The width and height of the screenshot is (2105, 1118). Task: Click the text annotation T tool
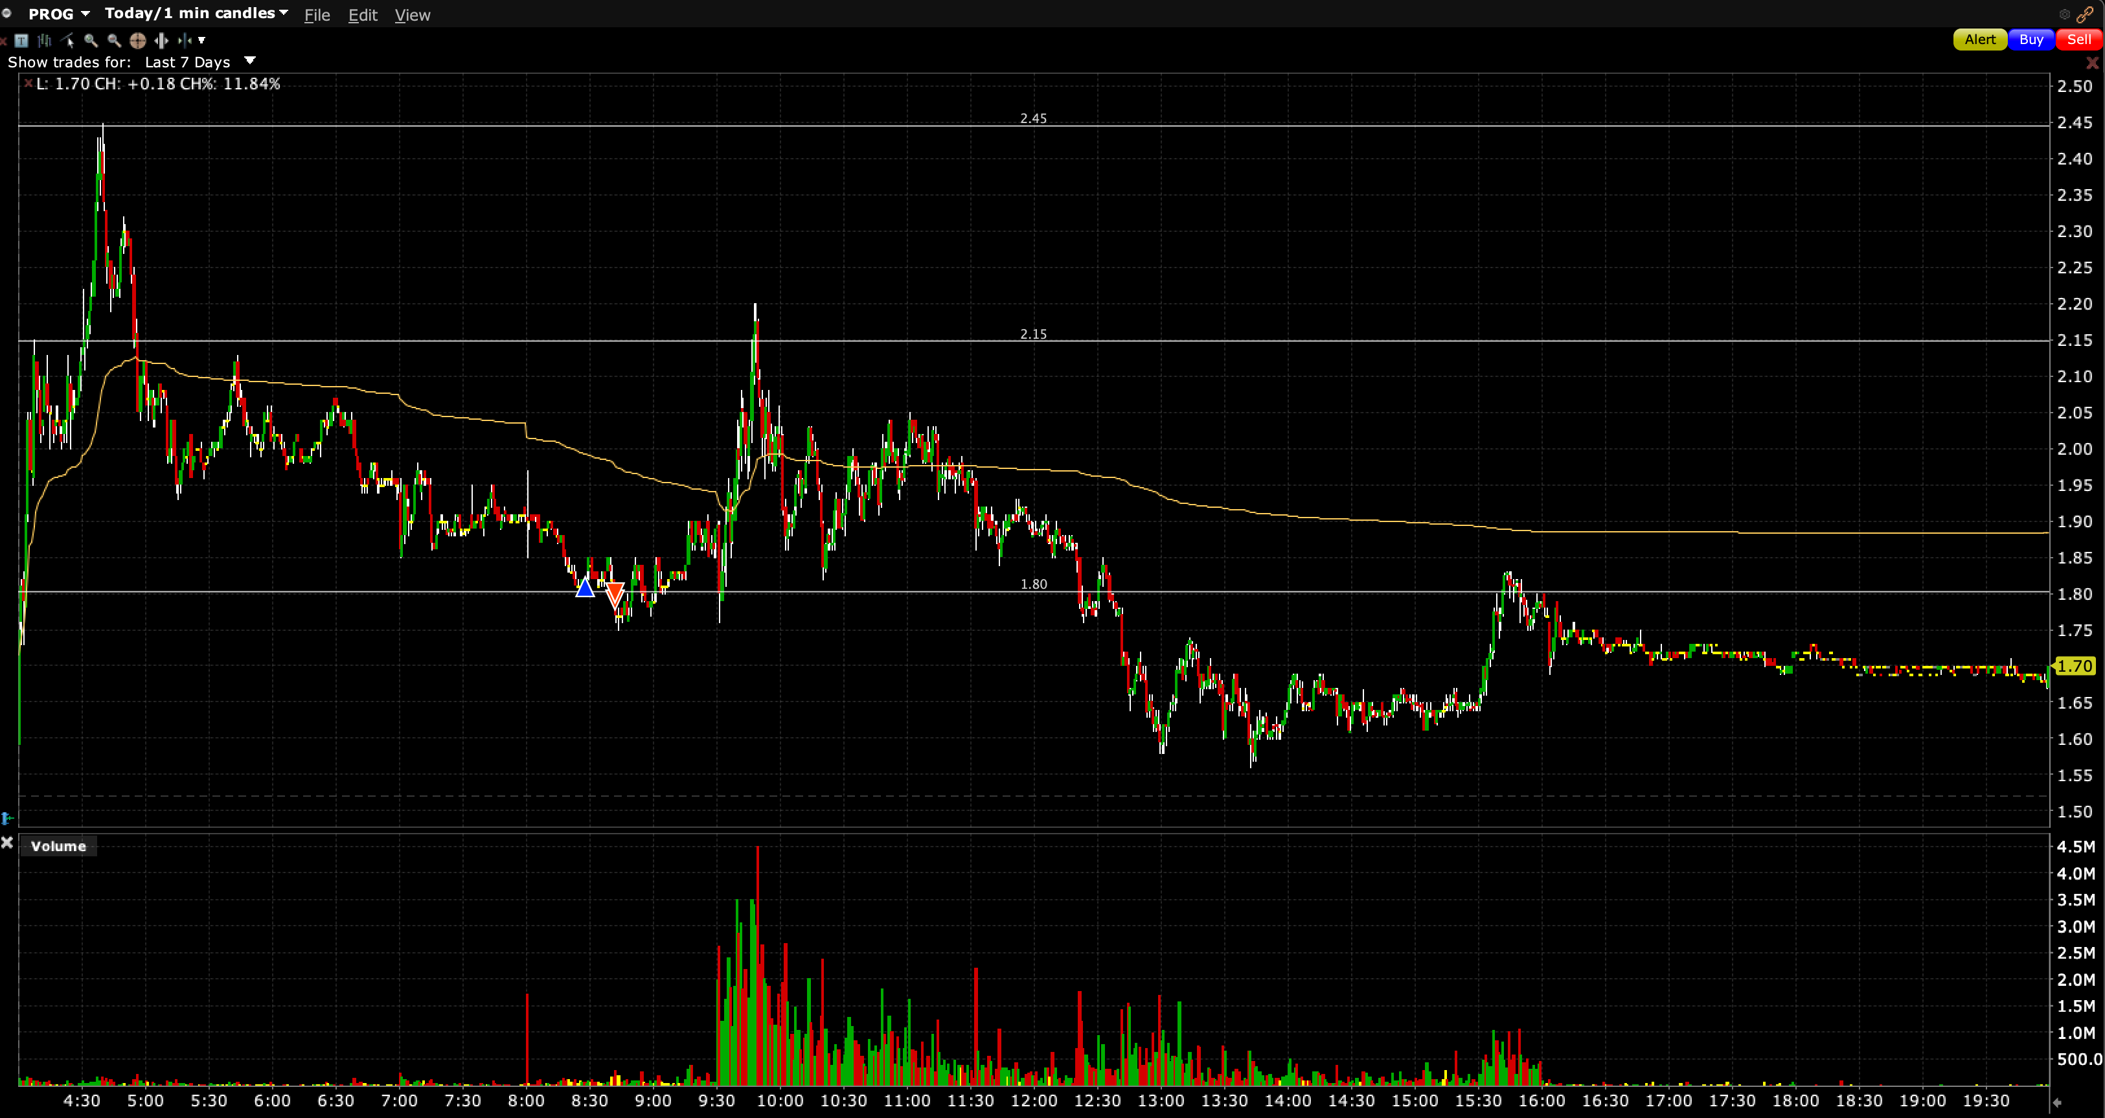tap(21, 40)
